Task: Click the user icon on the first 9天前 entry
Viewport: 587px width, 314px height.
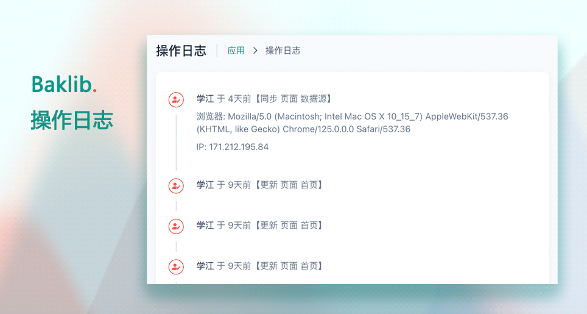Action: 176,186
